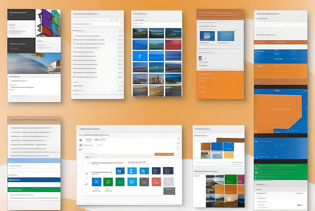Screen dimensions: 315x211
Task: Select the dark gray app tile in the tile grid
Action: tap(144, 182)
